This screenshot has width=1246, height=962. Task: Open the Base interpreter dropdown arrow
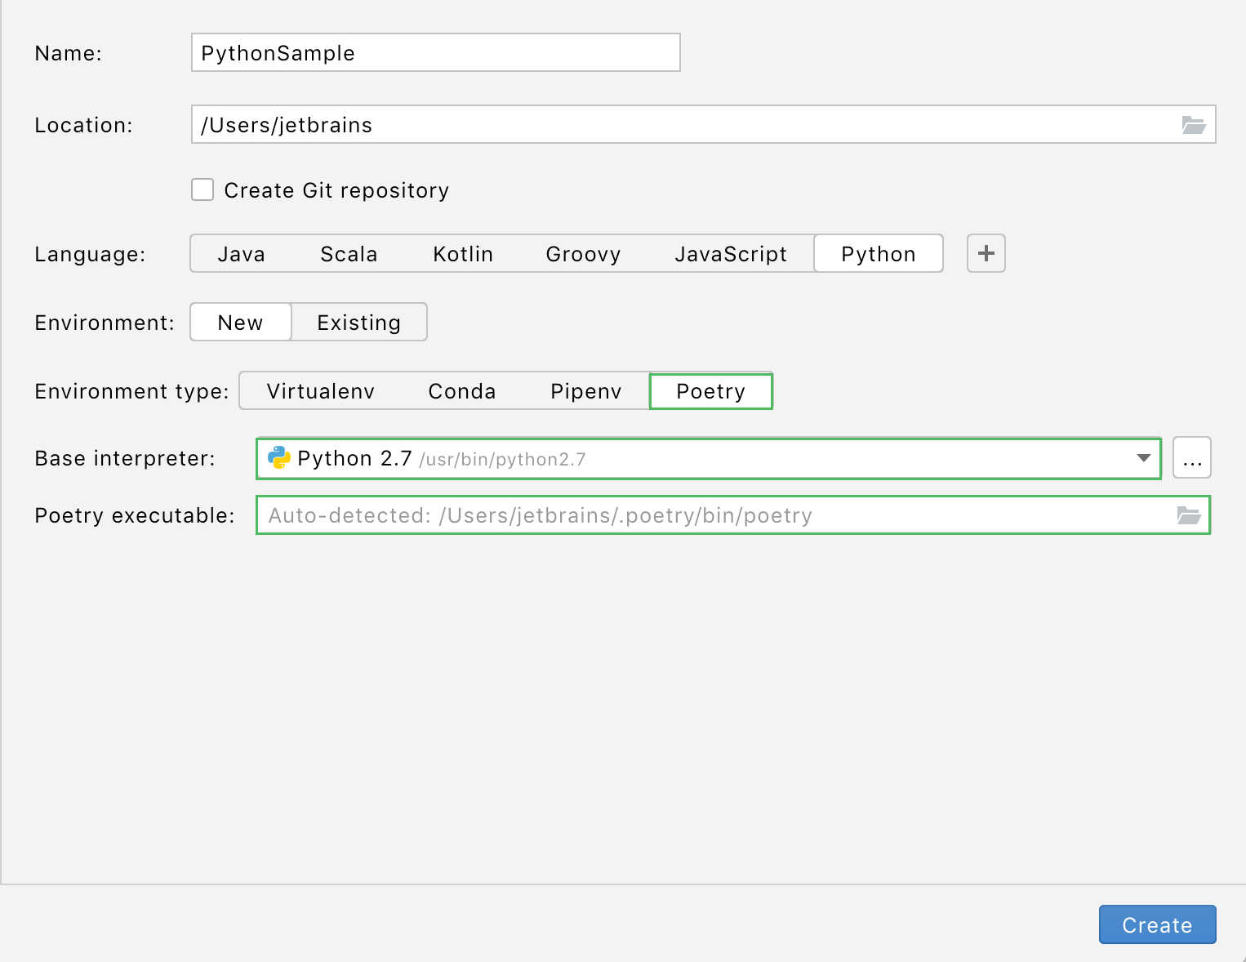1143,458
